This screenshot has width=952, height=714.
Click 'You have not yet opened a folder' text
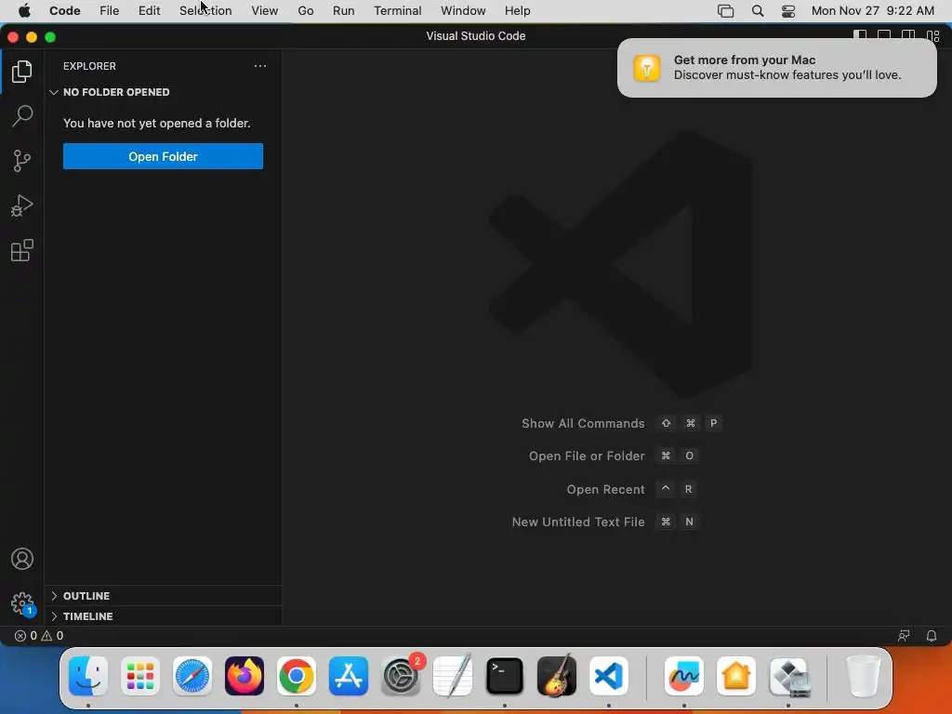[156, 124]
